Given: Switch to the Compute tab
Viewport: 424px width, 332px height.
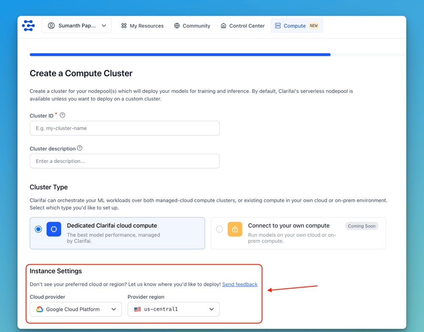Looking at the screenshot, I should 296,26.
